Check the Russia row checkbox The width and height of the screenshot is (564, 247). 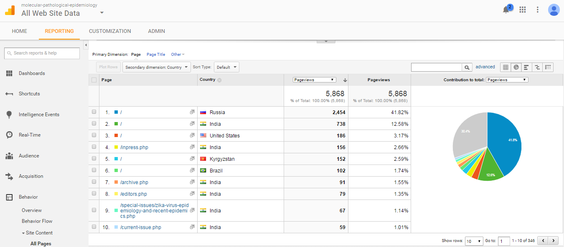[94, 112]
